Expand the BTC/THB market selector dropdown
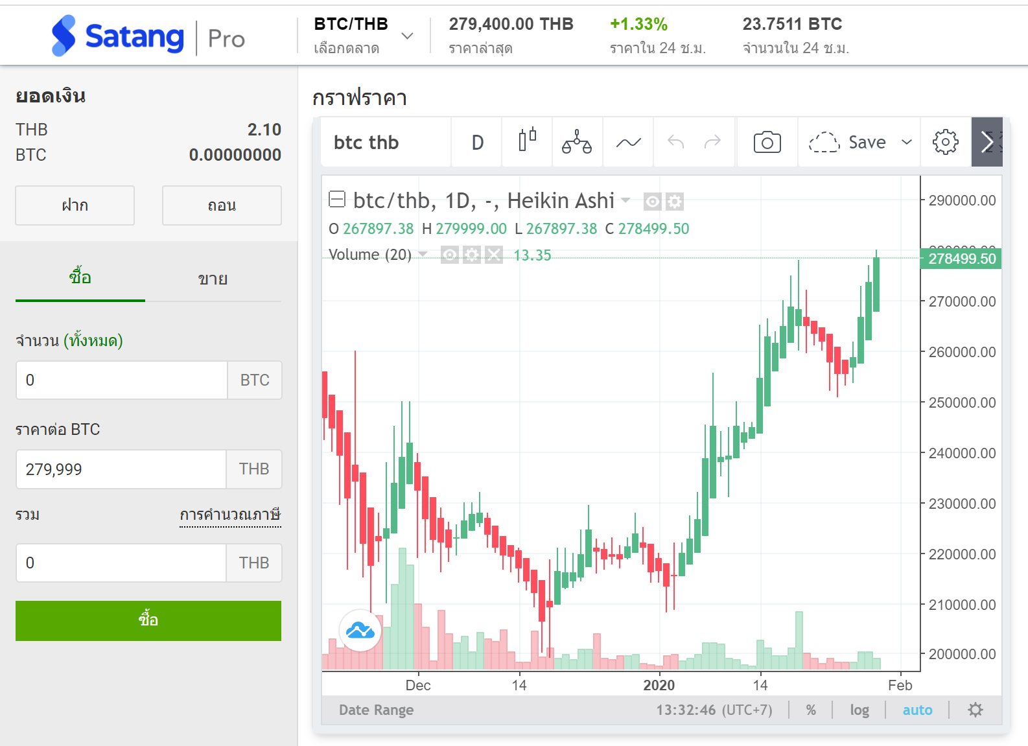Screen dimensions: 1028x746 tap(407, 36)
